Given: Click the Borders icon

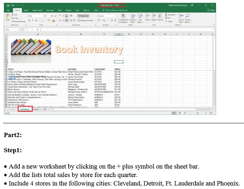Looking at the screenshot, I should [42, 20].
